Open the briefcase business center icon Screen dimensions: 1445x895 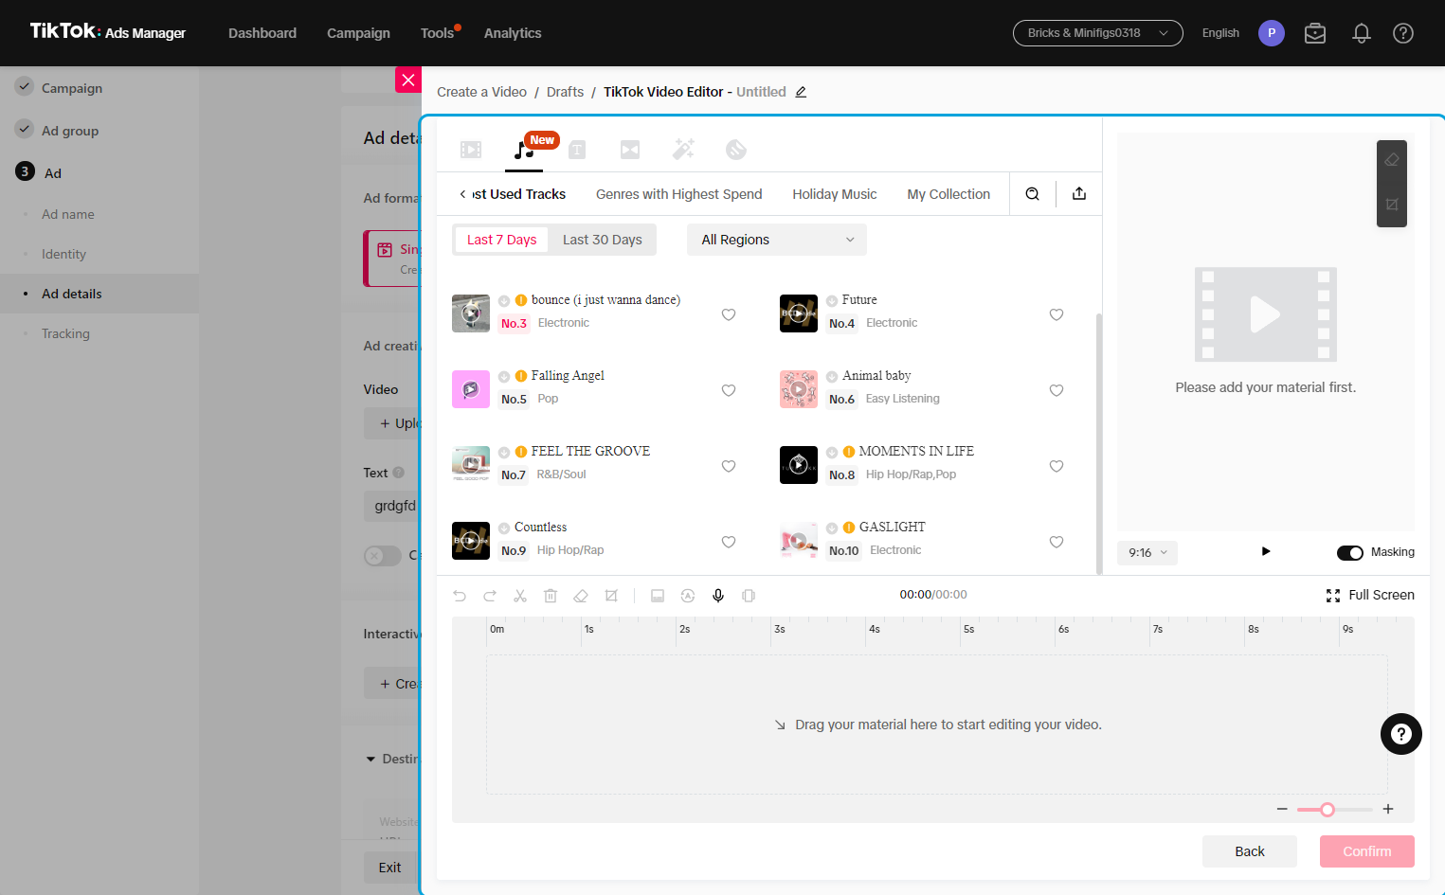pyautogui.click(x=1315, y=33)
